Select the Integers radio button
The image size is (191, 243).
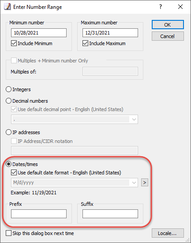(8, 89)
